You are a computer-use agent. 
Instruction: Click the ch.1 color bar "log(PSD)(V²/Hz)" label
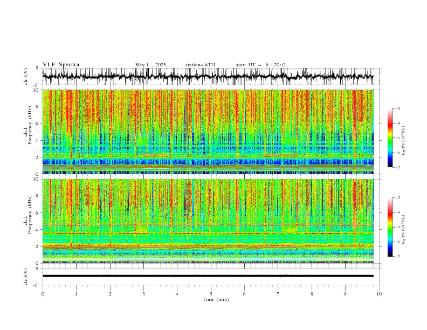click(404, 141)
